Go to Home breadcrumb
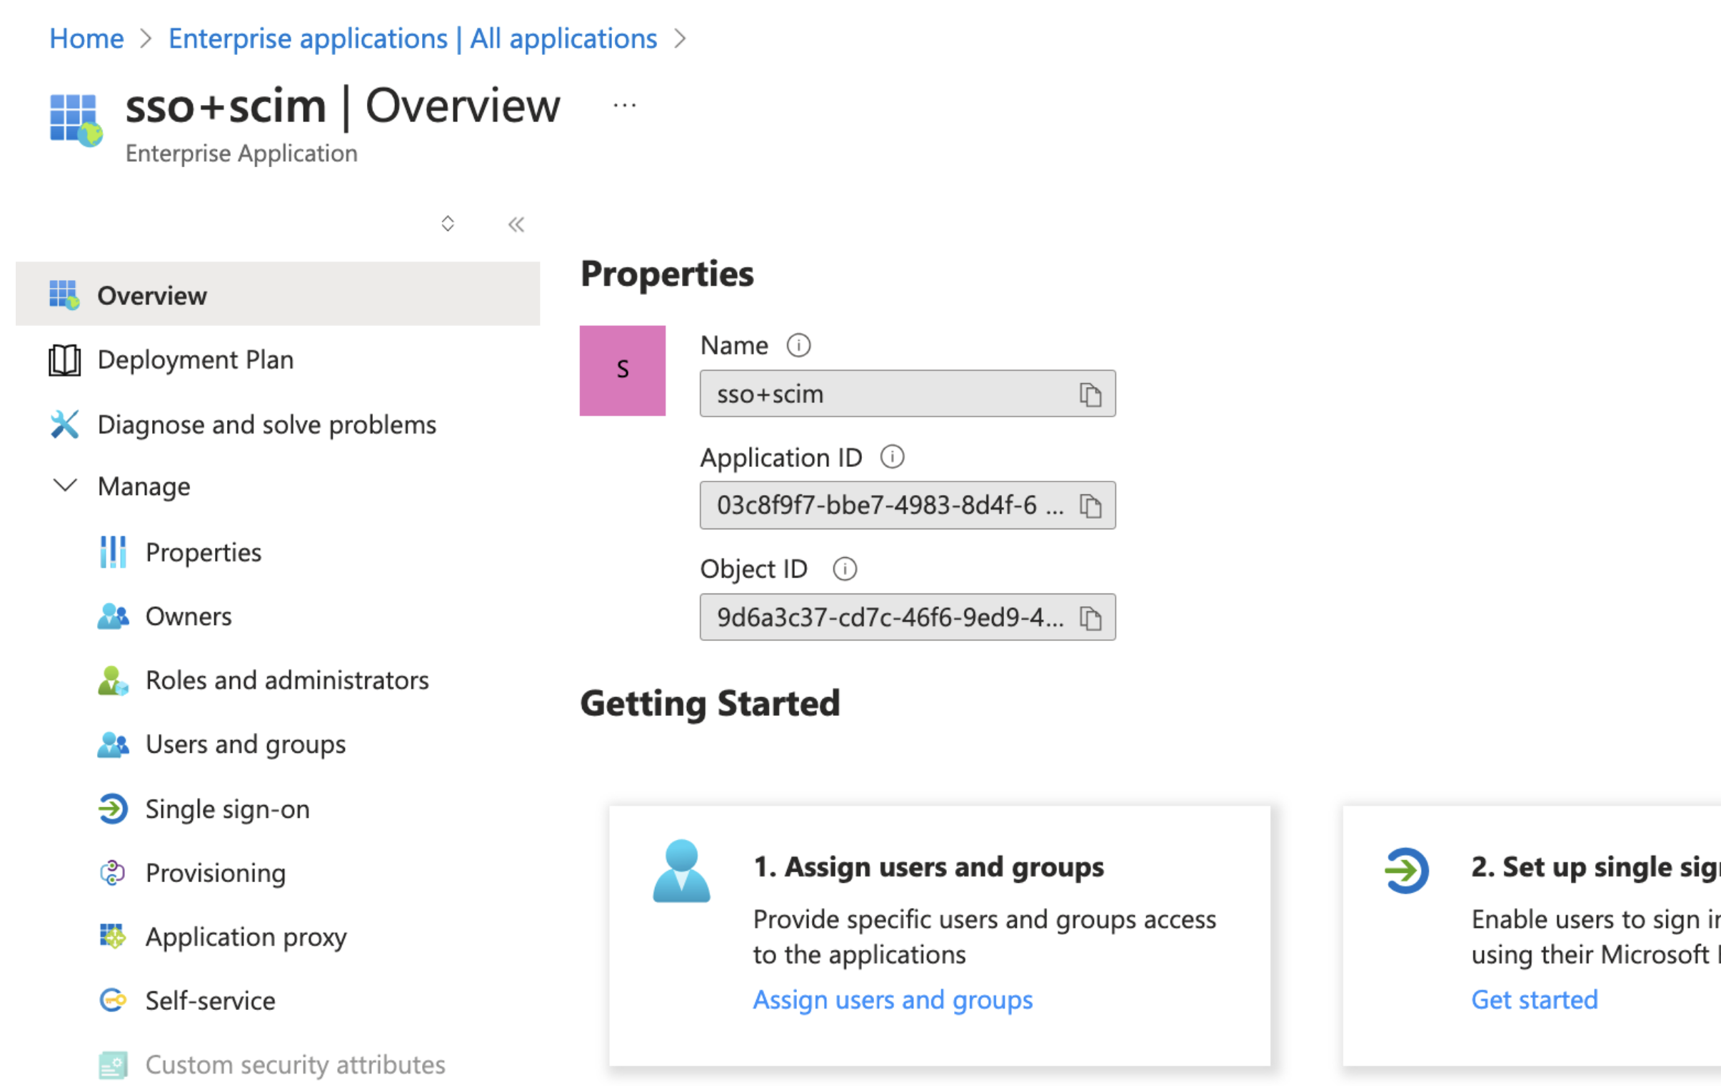1721x1090 pixels. (x=86, y=39)
